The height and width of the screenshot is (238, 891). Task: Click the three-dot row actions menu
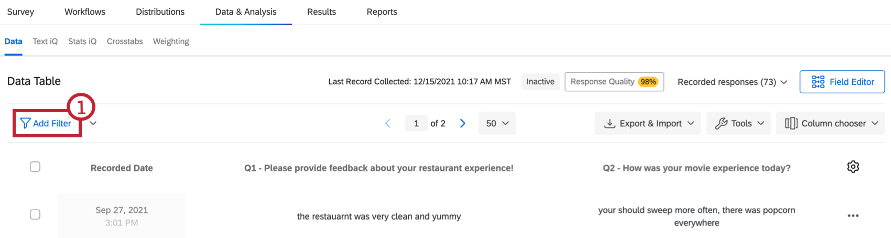pos(853,215)
